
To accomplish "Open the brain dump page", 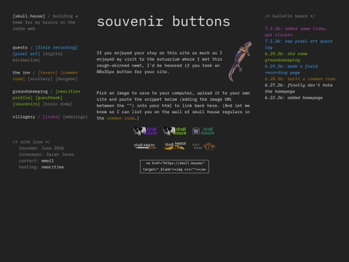I will point(58,104).
